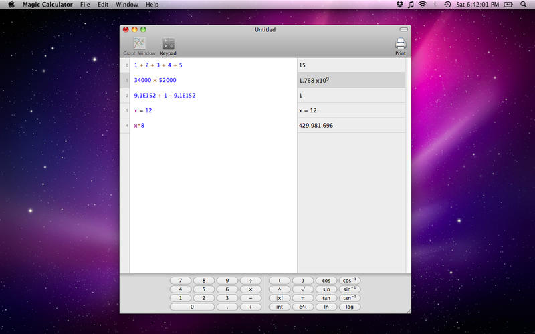
Task: Open the Dropbox menu bar icon
Action: [x=399, y=5]
